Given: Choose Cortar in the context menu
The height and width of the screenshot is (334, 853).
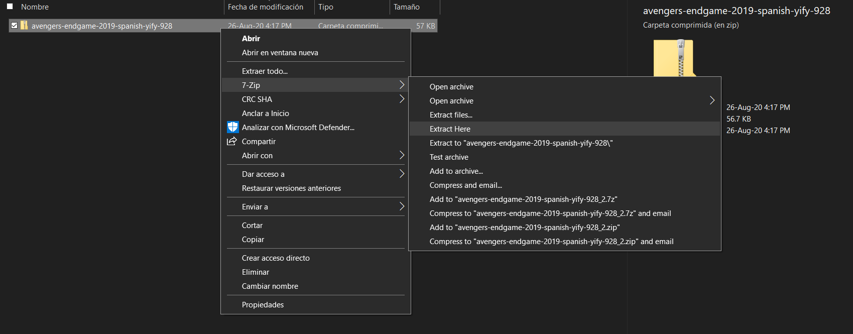Looking at the screenshot, I should (316, 225).
